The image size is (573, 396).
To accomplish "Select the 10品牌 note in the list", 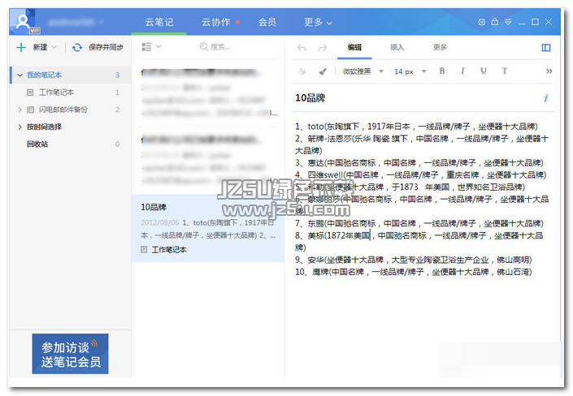I will pos(208,228).
